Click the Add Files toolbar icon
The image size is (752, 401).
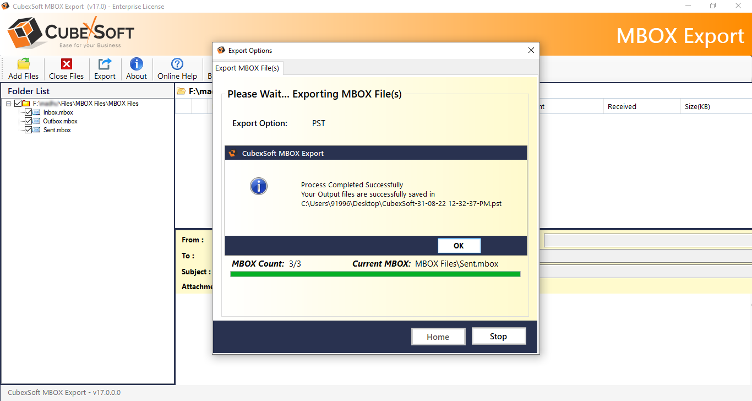tap(23, 64)
